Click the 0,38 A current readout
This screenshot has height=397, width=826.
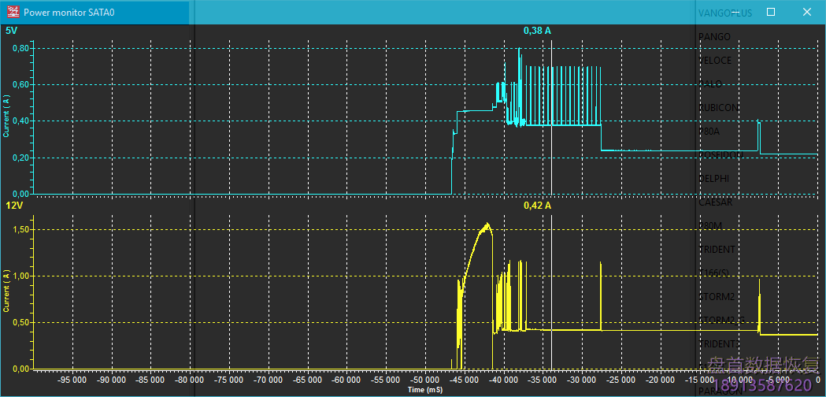pos(537,31)
